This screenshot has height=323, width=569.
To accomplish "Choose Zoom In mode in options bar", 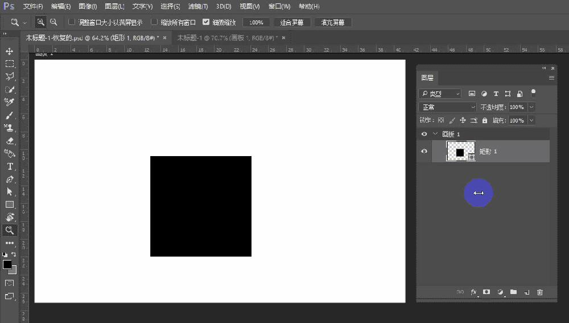I will tap(40, 22).
